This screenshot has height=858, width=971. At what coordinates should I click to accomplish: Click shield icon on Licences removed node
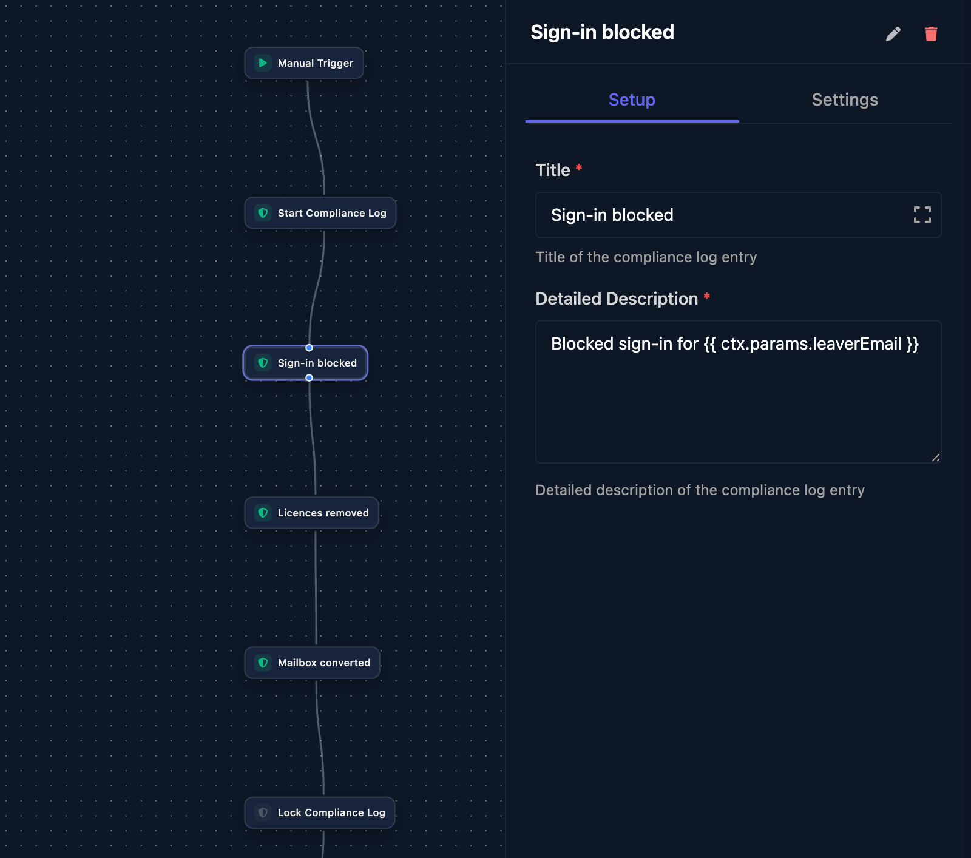[263, 513]
